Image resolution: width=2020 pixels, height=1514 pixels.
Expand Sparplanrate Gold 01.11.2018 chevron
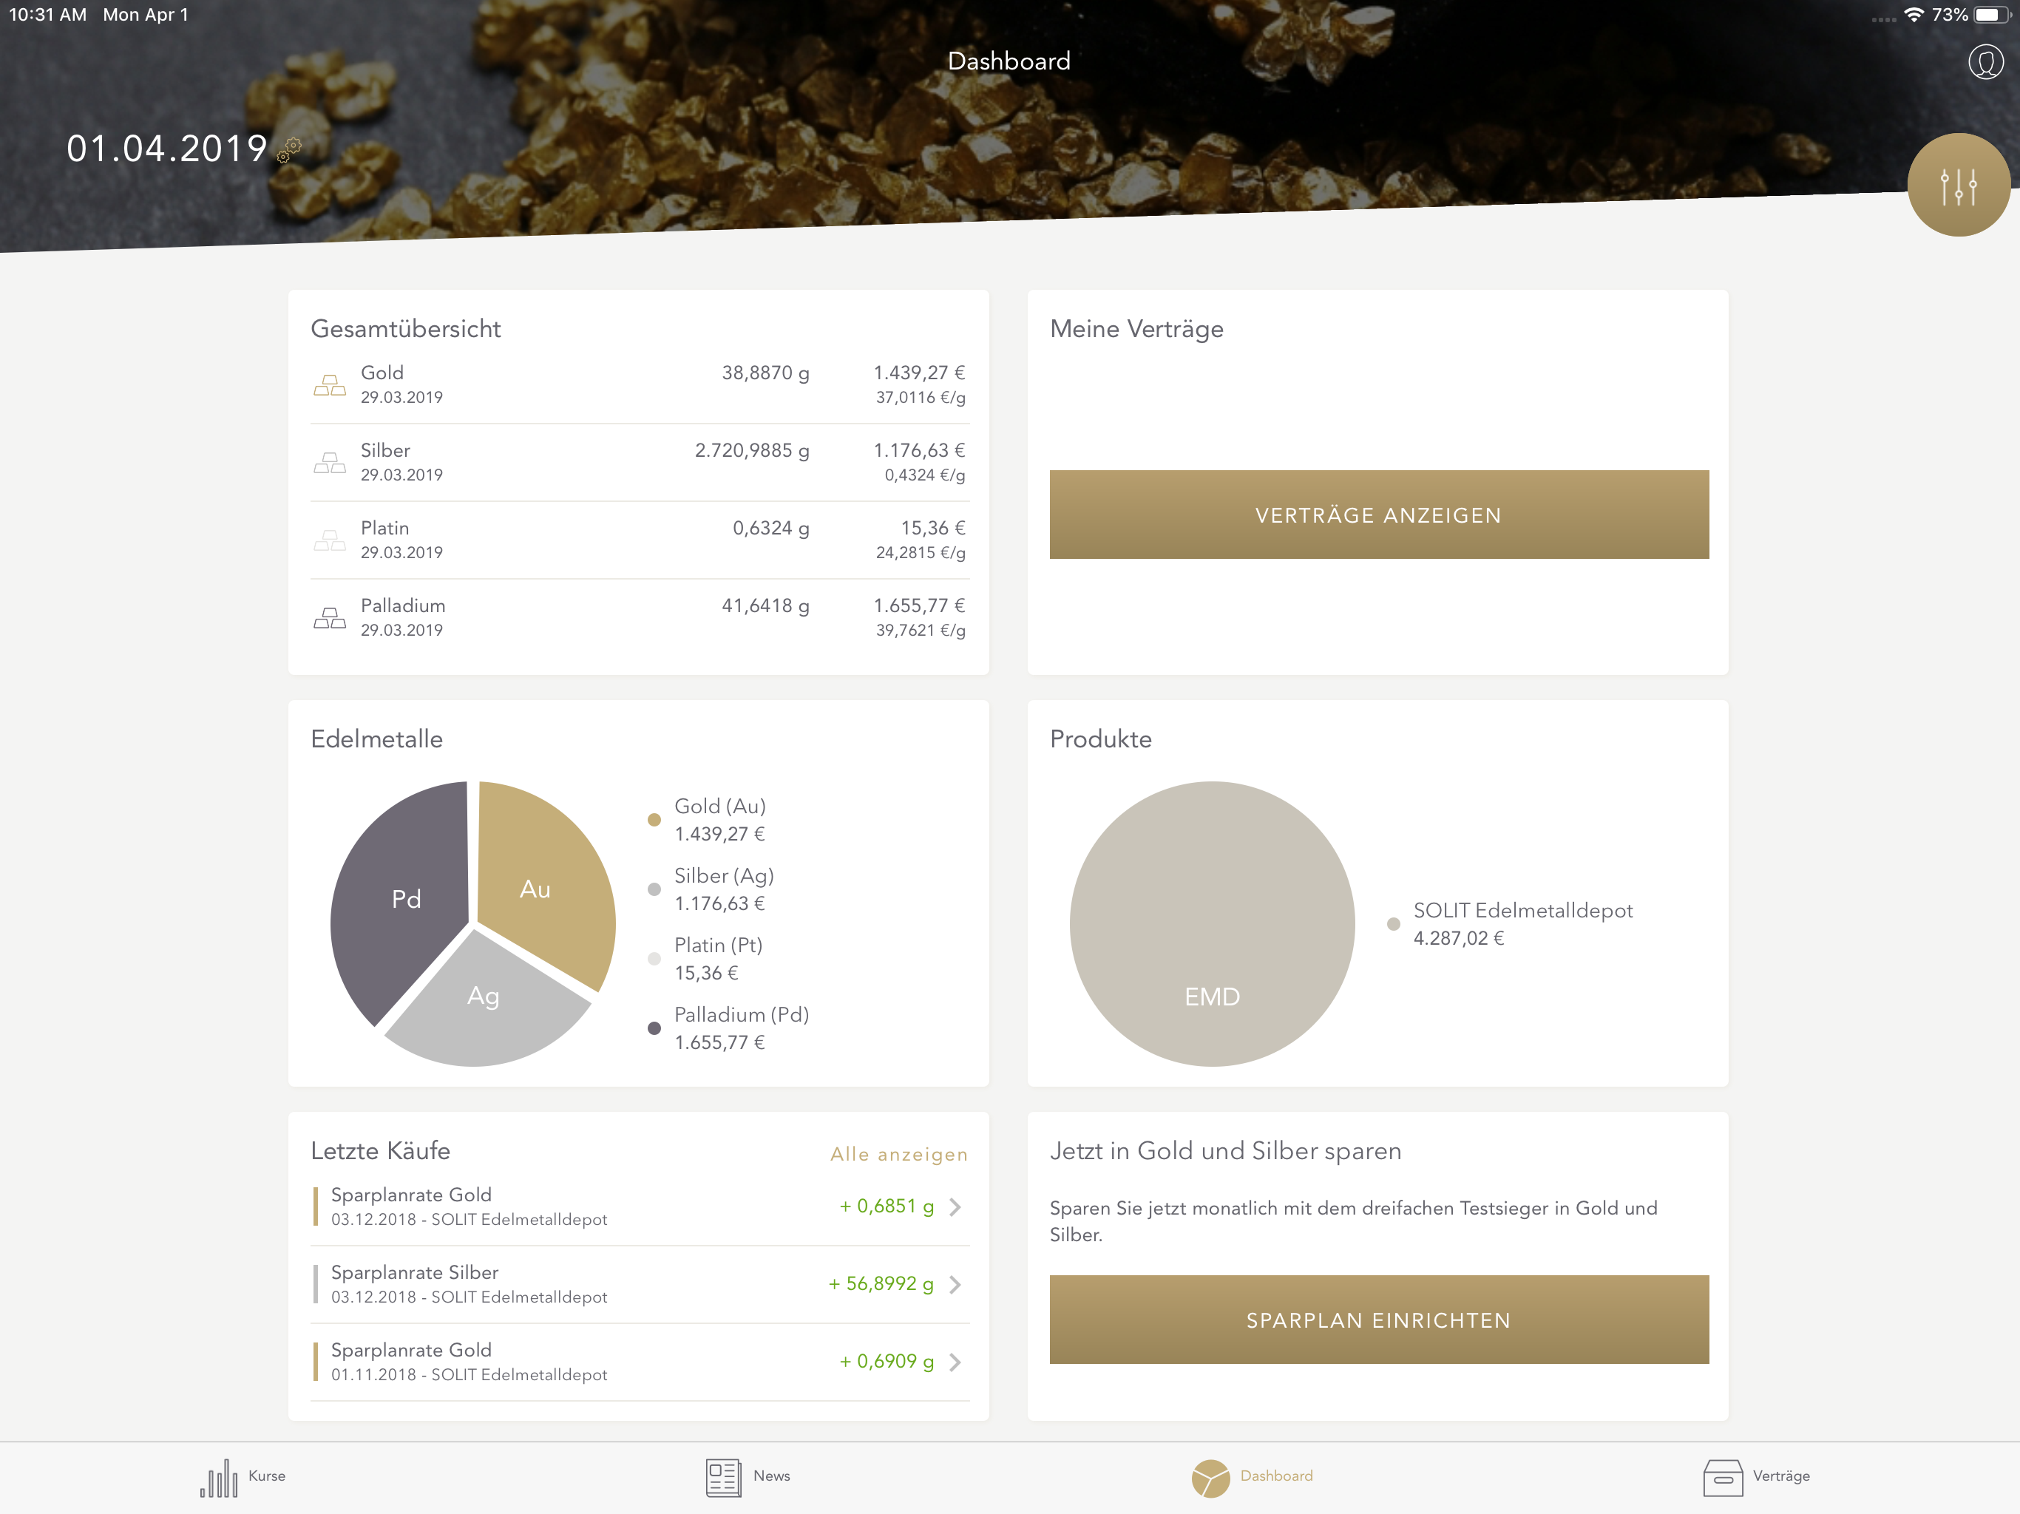[955, 1362]
